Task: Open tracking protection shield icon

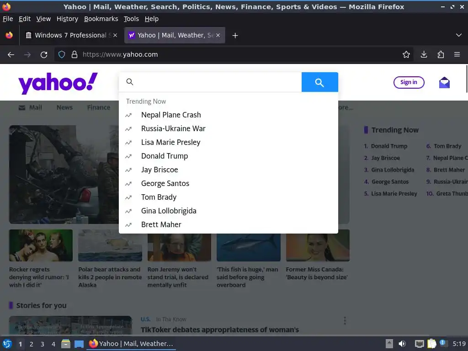Action: pos(62,54)
